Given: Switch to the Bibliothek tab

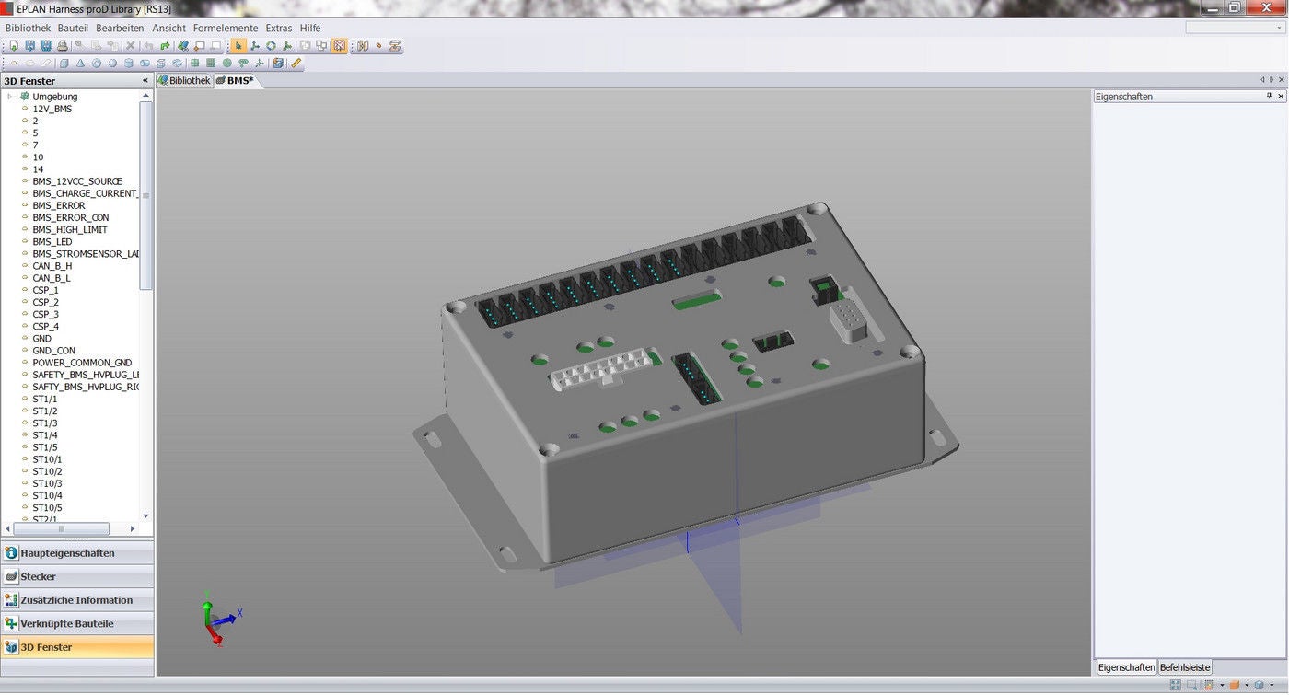Looking at the screenshot, I should click(186, 80).
